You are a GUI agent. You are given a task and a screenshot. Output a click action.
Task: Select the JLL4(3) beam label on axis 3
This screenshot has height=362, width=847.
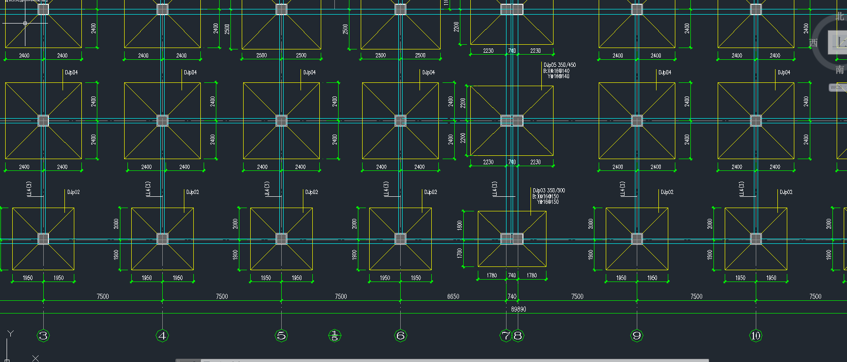[29, 189]
